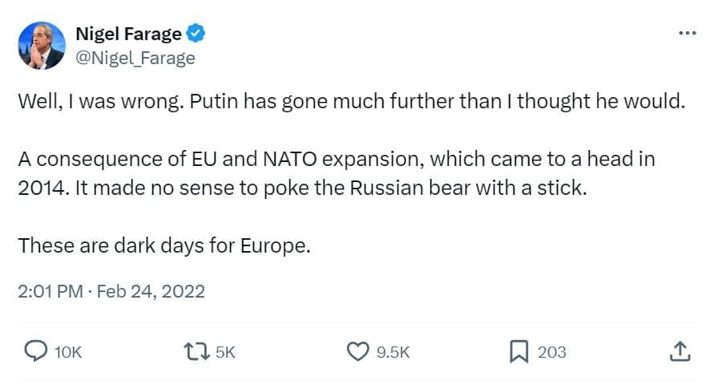Click the repost arrows icon

click(x=196, y=352)
